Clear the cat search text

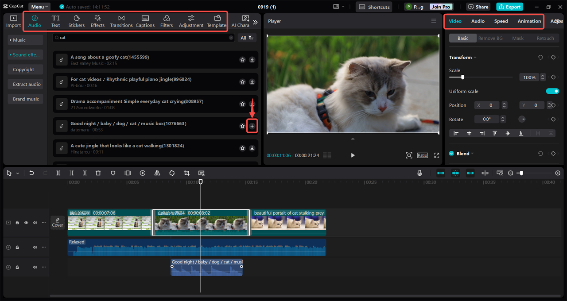click(x=231, y=38)
